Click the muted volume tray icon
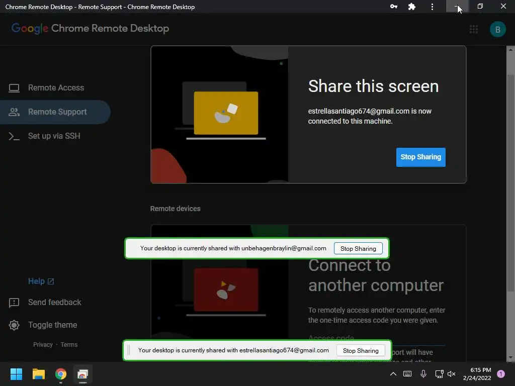The height and width of the screenshot is (386, 515). [452, 374]
